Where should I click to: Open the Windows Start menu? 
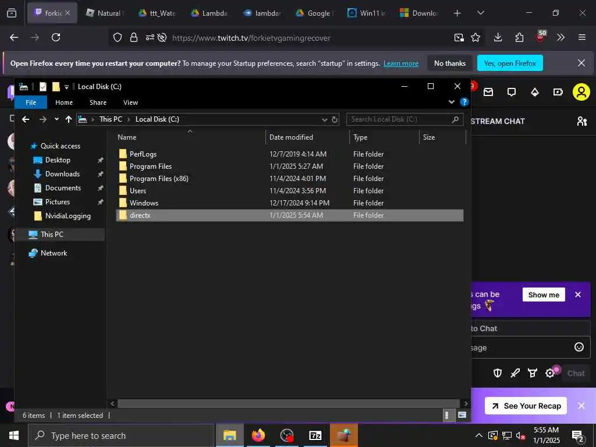(14, 435)
